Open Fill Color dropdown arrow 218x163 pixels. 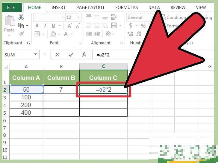click(x=59, y=34)
